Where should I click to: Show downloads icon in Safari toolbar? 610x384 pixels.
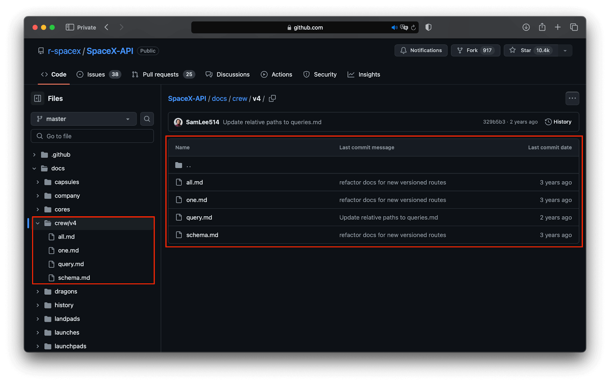point(526,27)
